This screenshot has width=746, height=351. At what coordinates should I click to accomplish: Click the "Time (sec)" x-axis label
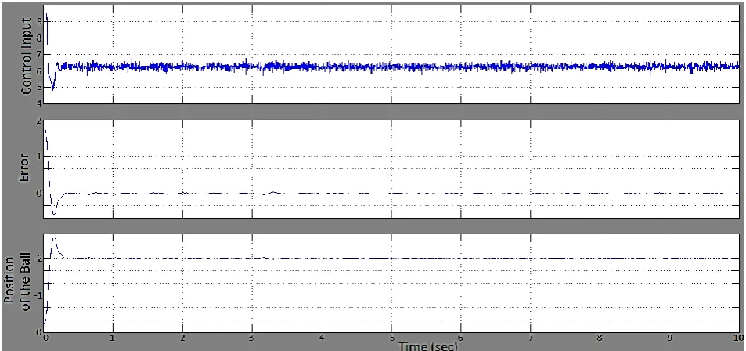pos(427,346)
